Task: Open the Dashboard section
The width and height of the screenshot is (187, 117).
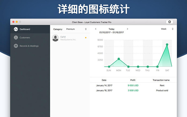Action: click(x=30, y=29)
